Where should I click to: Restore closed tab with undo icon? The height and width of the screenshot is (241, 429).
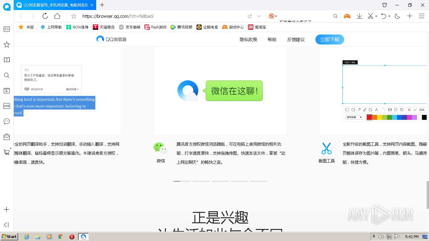pyautogui.click(x=384, y=16)
